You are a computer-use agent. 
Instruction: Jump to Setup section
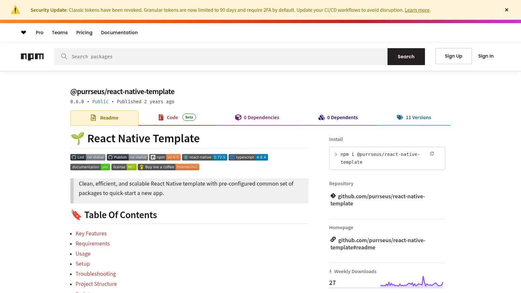[x=83, y=264]
